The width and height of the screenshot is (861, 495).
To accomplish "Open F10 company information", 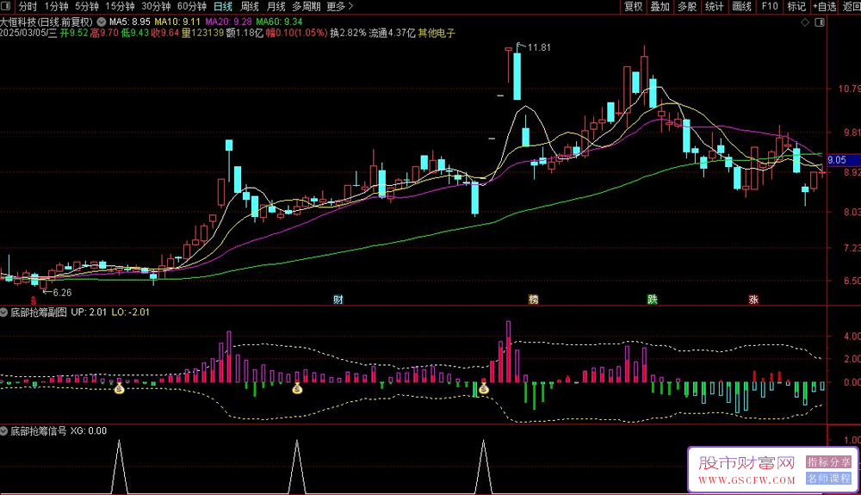I will pos(769,7).
